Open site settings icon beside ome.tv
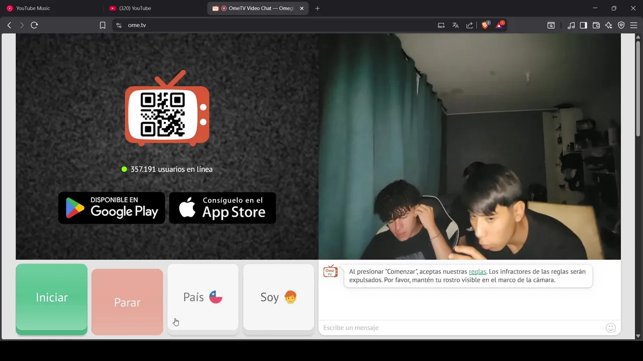Screen dimensions: 643x361 119,25
